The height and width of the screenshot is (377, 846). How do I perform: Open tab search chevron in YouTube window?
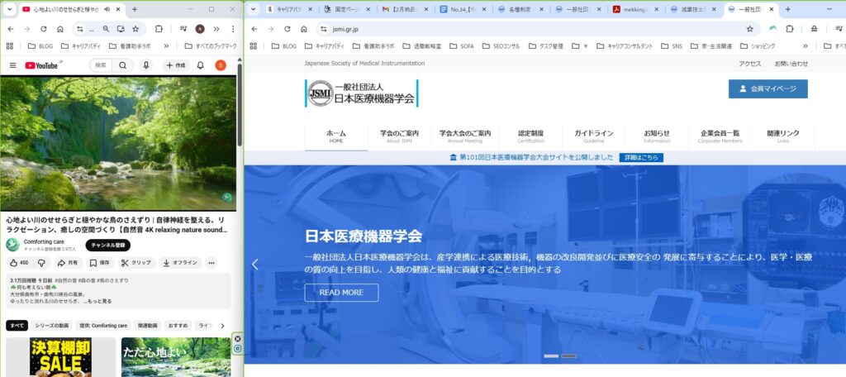pyautogui.click(x=9, y=9)
